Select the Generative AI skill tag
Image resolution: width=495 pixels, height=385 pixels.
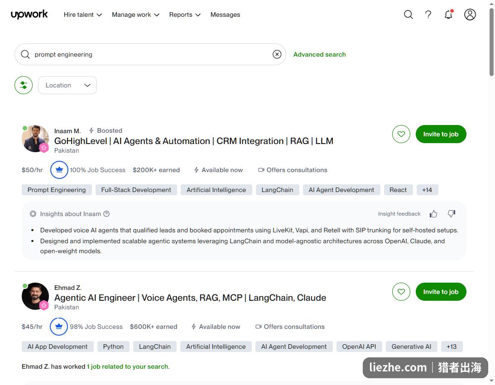click(411, 346)
